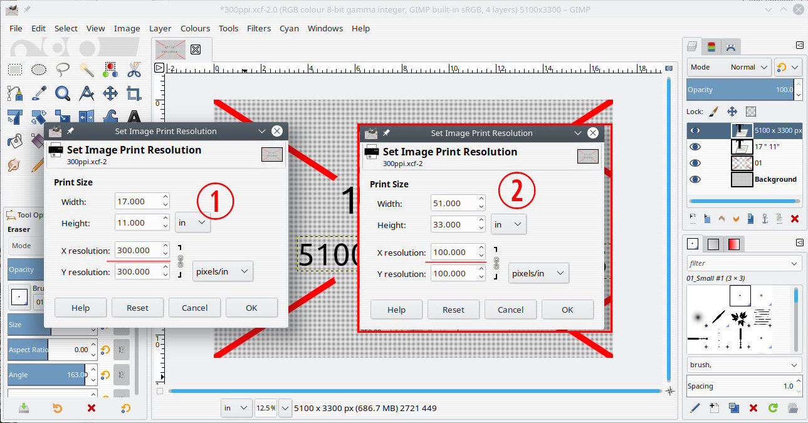808x423 pixels.
Task: Hide the Background layer
Action: [x=695, y=179]
